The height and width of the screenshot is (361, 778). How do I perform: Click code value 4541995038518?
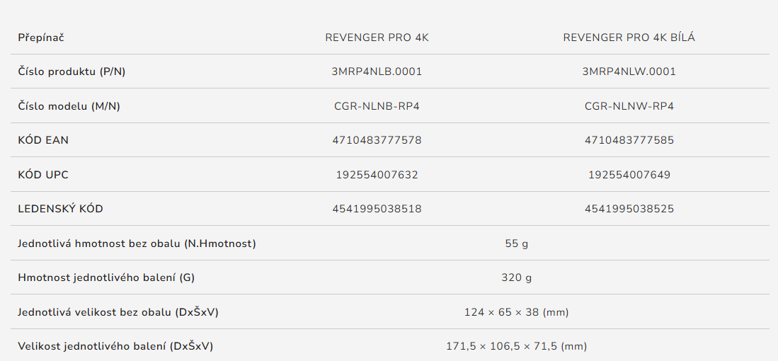[x=377, y=210]
